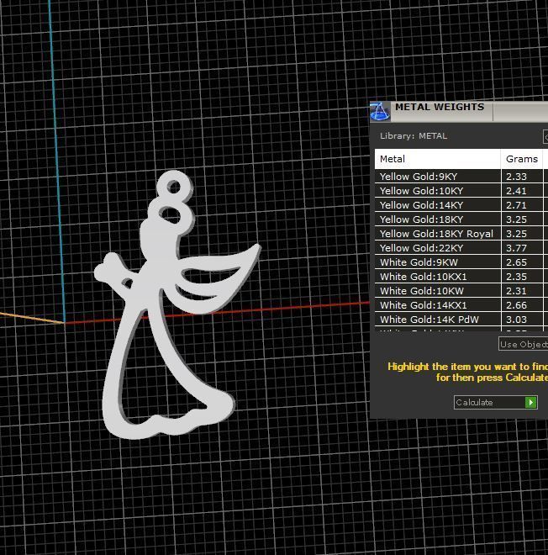Viewport: 548px width, 555px height.
Task: Select the White Gold:14K PdW row
Action: [461, 320]
